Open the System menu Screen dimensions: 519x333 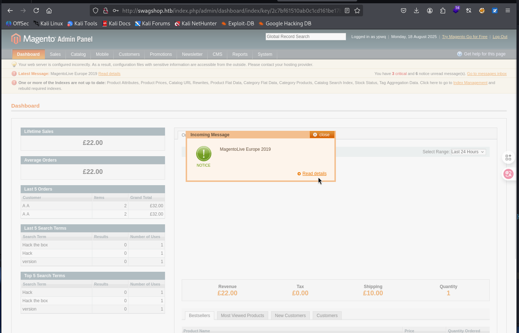click(x=265, y=54)
